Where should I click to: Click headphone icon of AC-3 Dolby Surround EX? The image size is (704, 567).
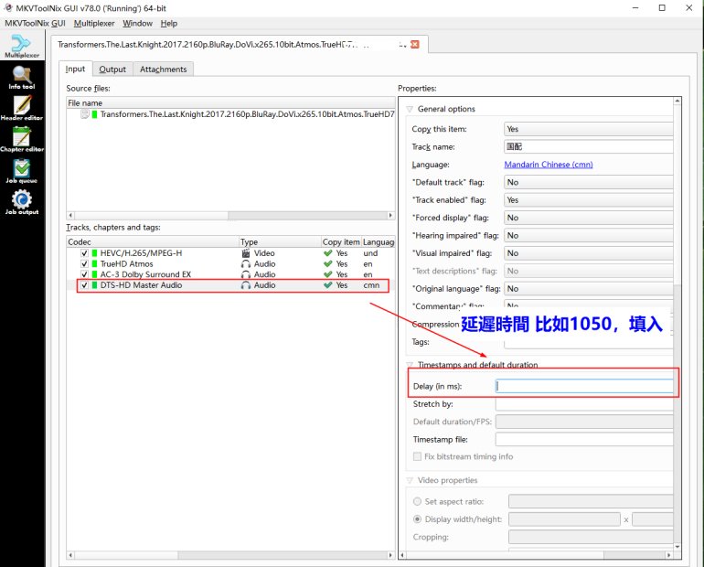246,274
